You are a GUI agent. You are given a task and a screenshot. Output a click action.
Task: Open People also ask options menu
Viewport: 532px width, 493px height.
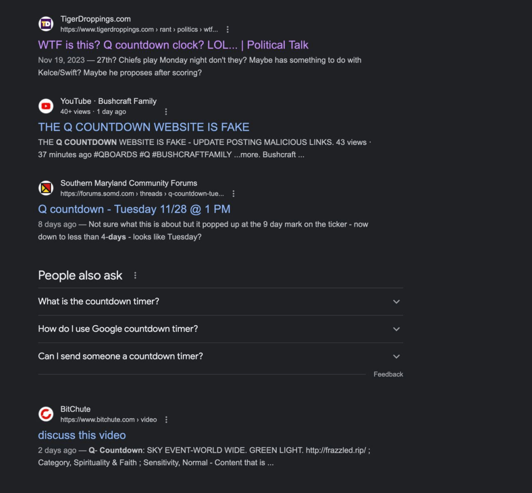(135, 275)
